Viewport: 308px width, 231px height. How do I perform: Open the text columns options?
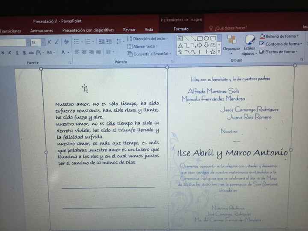[x=108, y=52]
